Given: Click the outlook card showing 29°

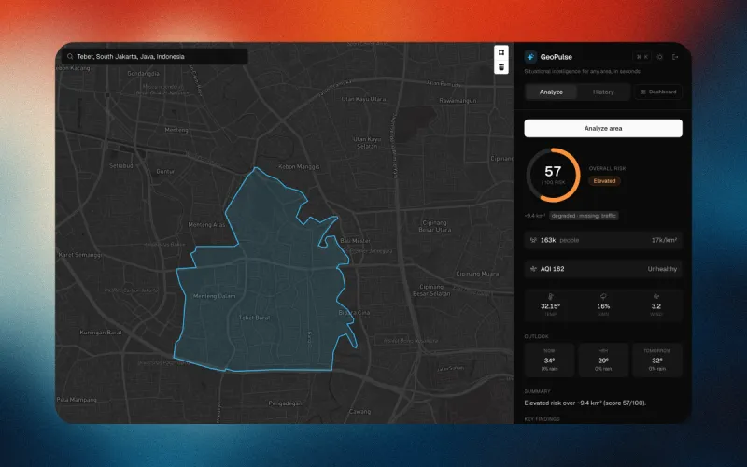Looking at the screenshot, I should pyautogui.click(x=603, y=361).
